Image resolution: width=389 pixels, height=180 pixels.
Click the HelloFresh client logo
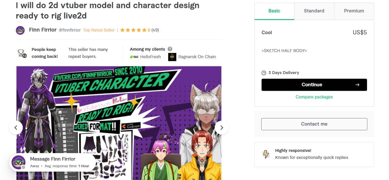point(134,57)
